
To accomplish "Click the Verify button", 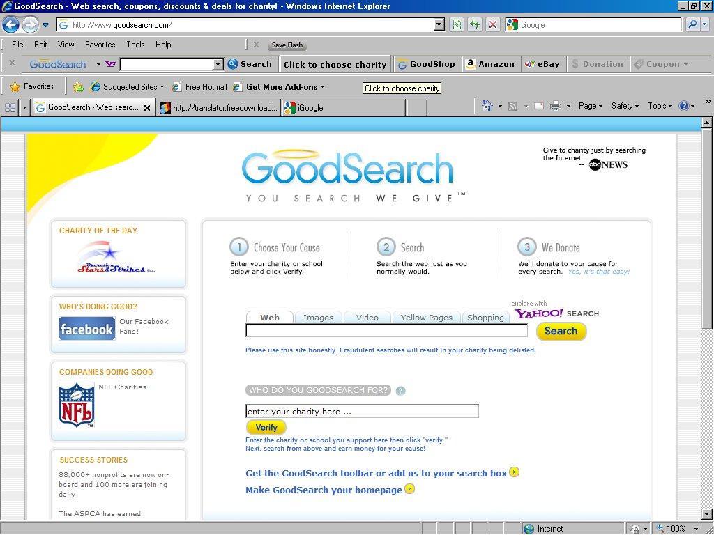I will 266,428.
